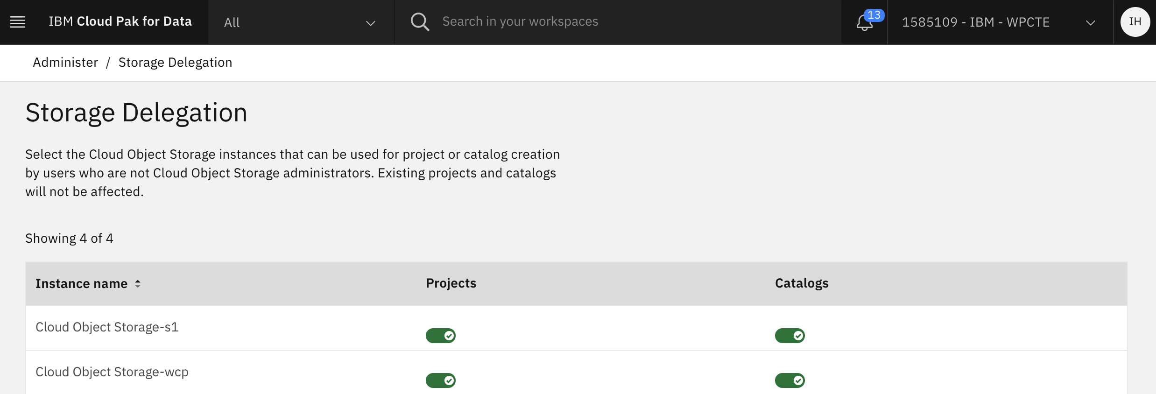Click IBM Cloud Pak for Data home link

point(120,21)
